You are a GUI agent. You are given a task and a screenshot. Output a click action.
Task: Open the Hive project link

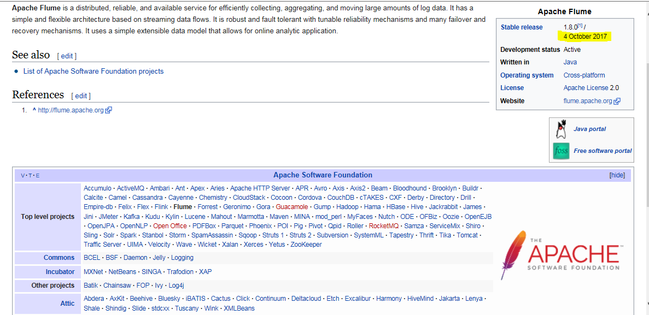(417, 207)
